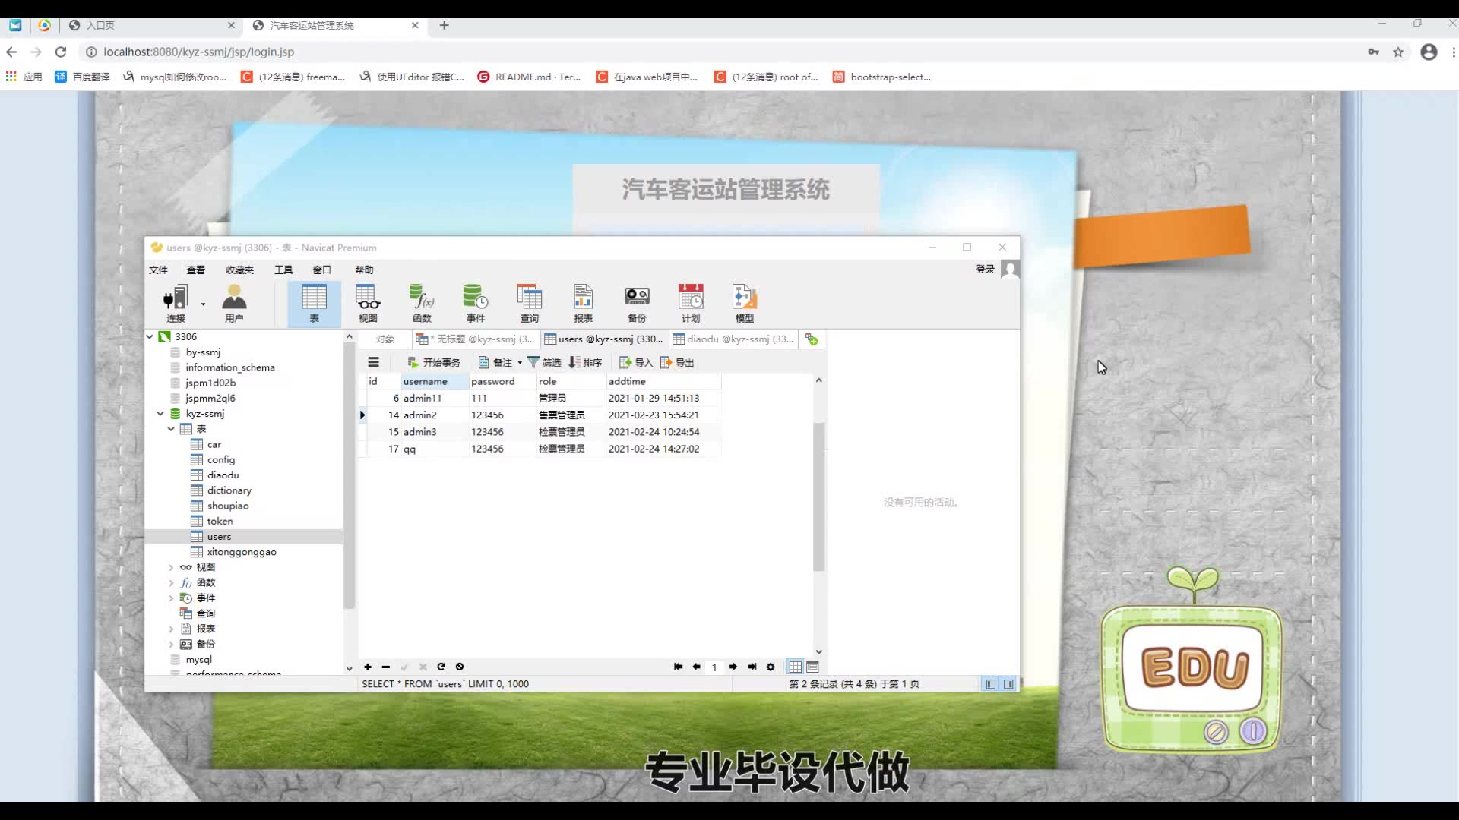Viewport: 1459px width, 820px height.
Task: Click the 导出 (export) button
Action: (677, 363)
